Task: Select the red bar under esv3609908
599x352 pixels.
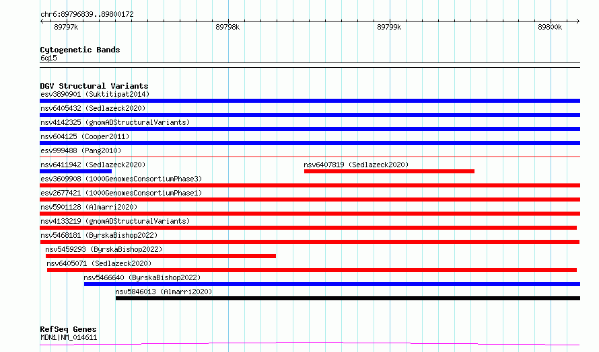Action: coord(310,185)
